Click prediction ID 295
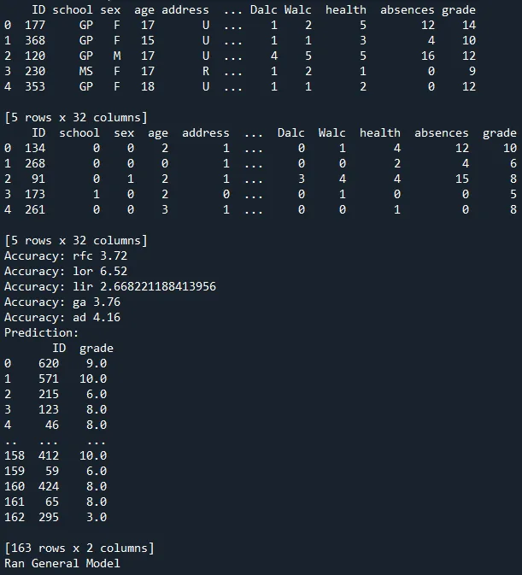 click(x=49, y=518)
